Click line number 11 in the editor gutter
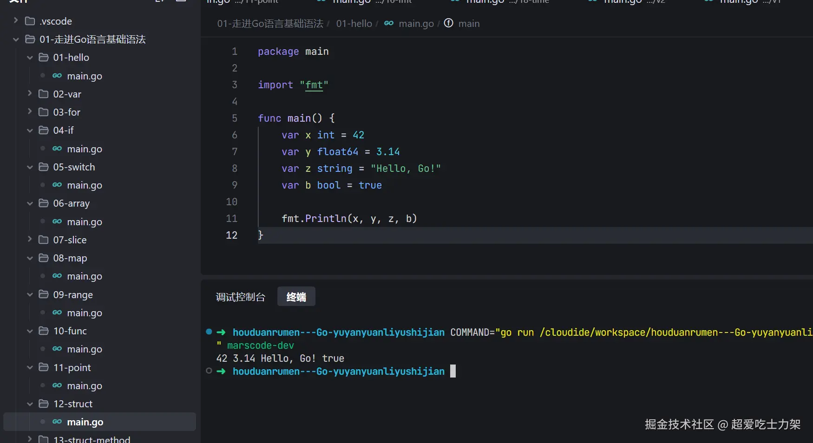This screenshot has height=443, width=813. (231, 218)
